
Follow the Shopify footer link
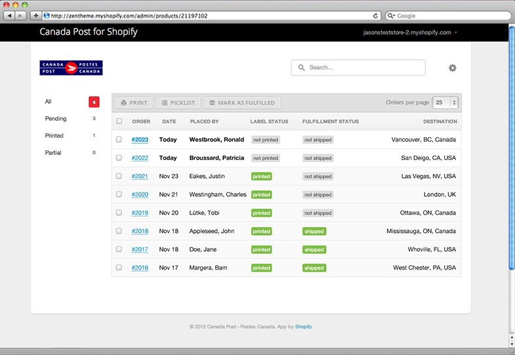[304, 327]
